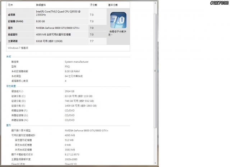
Task: Click the 1920x1080 monitor resolution value
Action: tap(71, 159)
